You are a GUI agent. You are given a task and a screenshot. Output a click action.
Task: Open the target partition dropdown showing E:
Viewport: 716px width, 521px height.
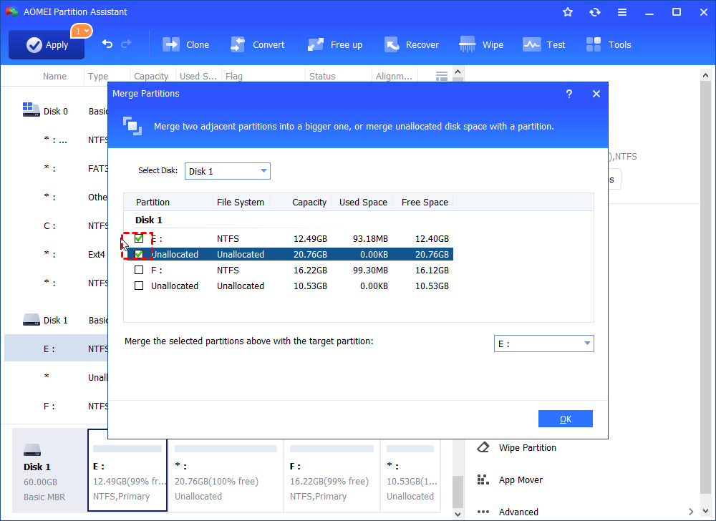[544, 344]
